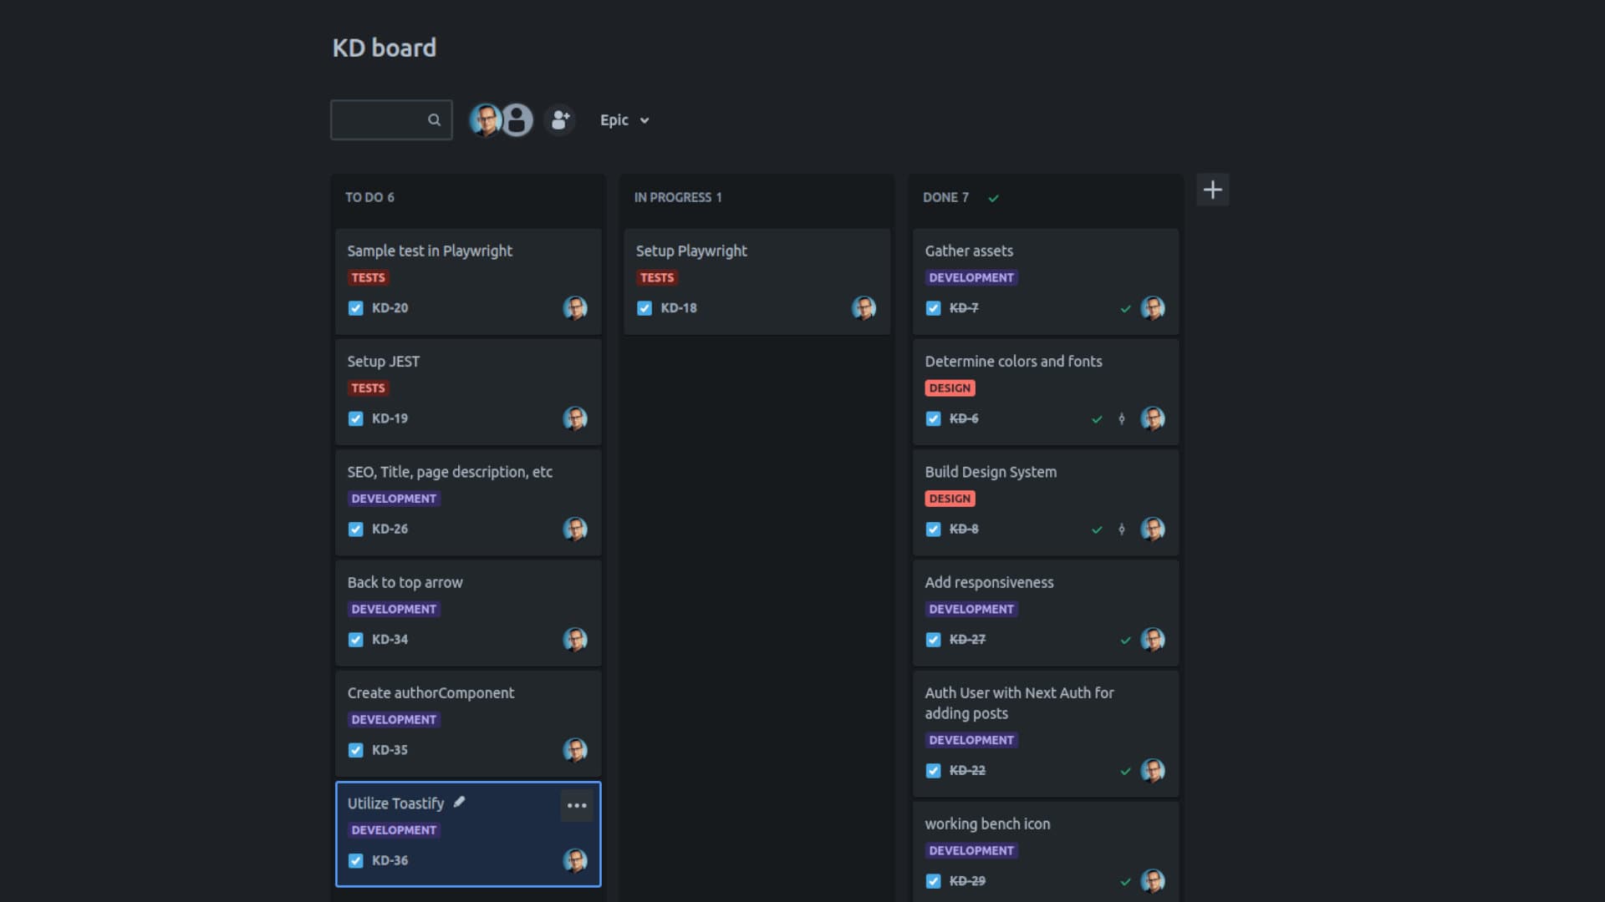This screenshot has width=1605, height=902.
Task: Click the commit icon on KD-8 card
Action: coord(1122,530)
